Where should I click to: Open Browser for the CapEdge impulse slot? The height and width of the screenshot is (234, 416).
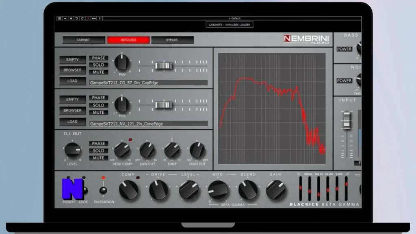[x=72, y=70]
